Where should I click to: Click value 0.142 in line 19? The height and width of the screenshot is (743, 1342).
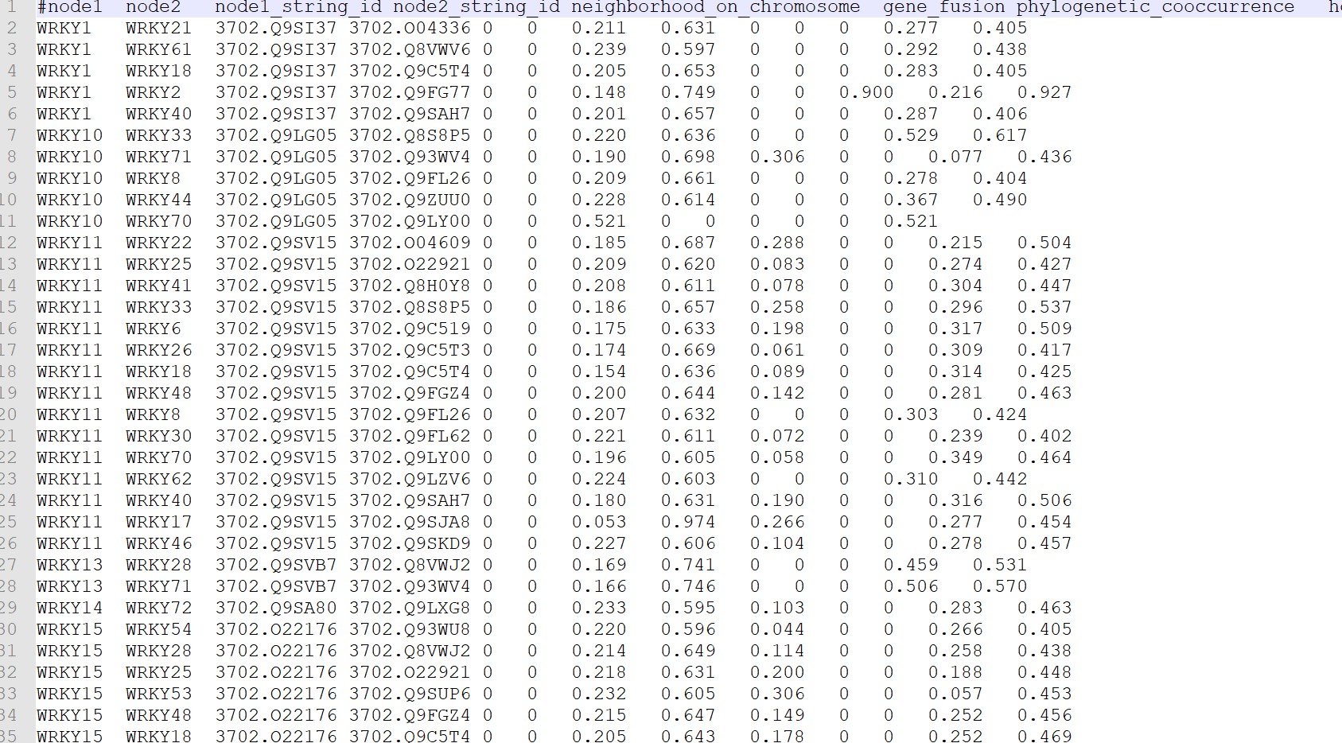pyautogui.click(x=777, y=393)
